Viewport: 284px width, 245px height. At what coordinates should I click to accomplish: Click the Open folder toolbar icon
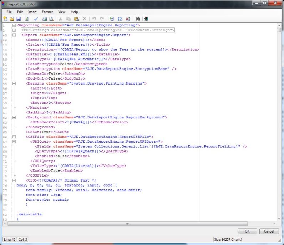[x=12, y=19]
